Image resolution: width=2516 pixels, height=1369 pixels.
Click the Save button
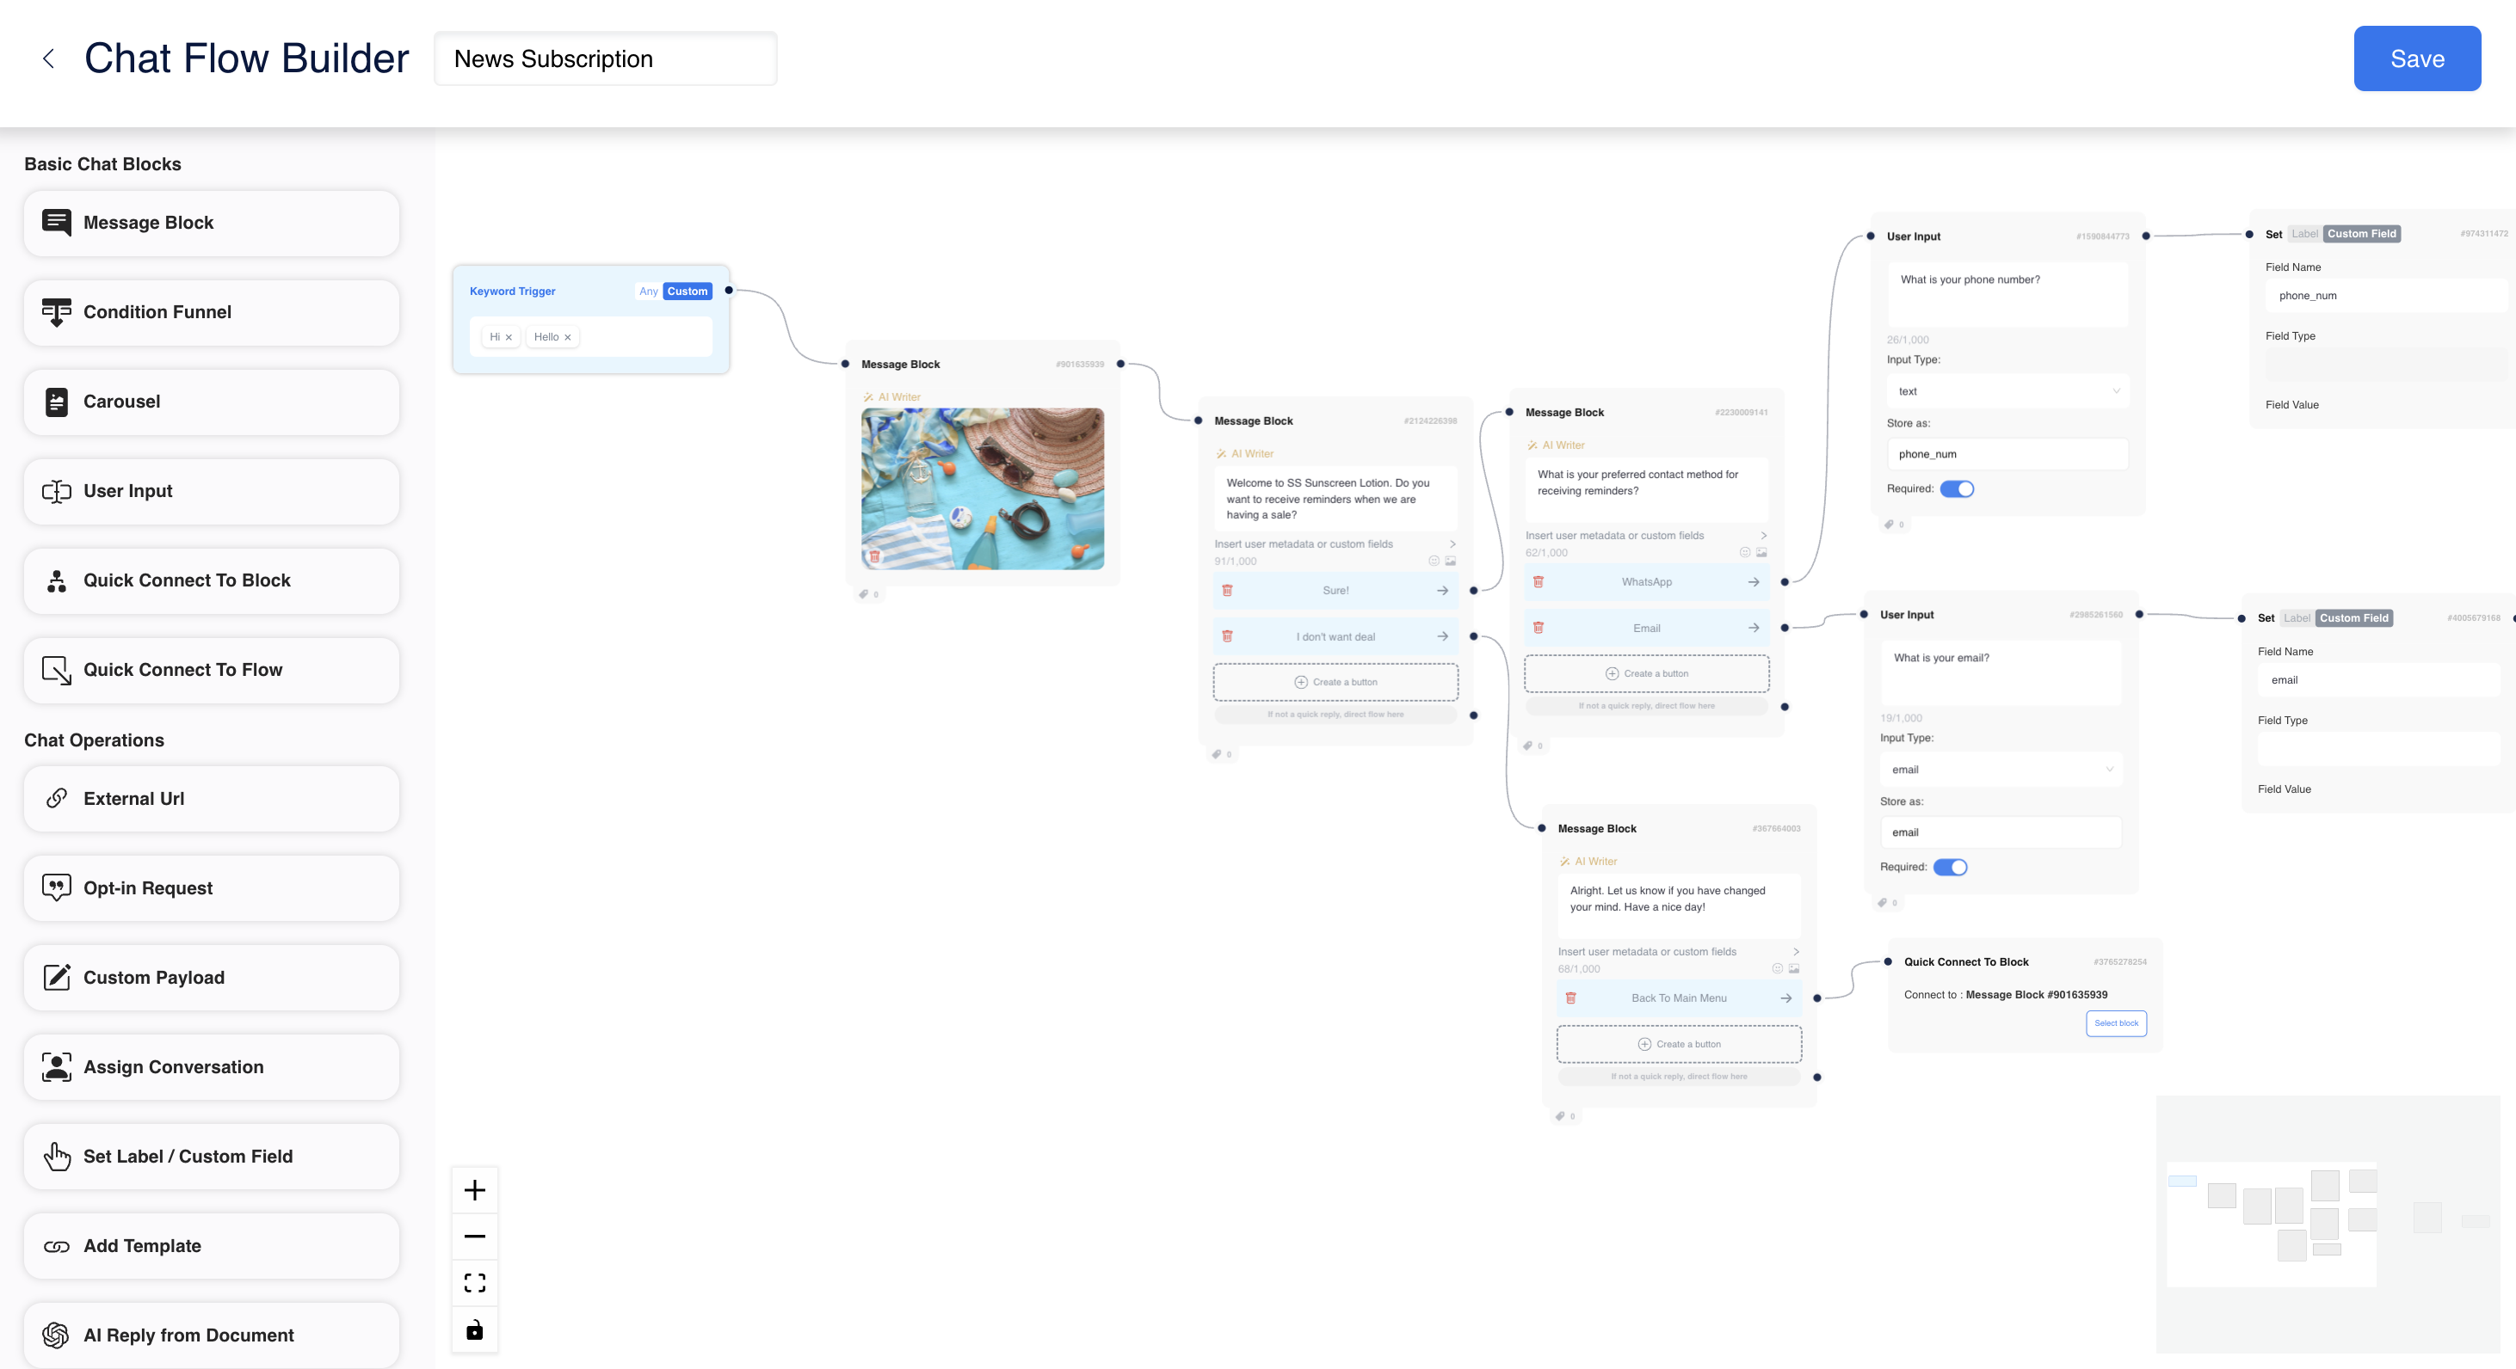(2415, 58)
